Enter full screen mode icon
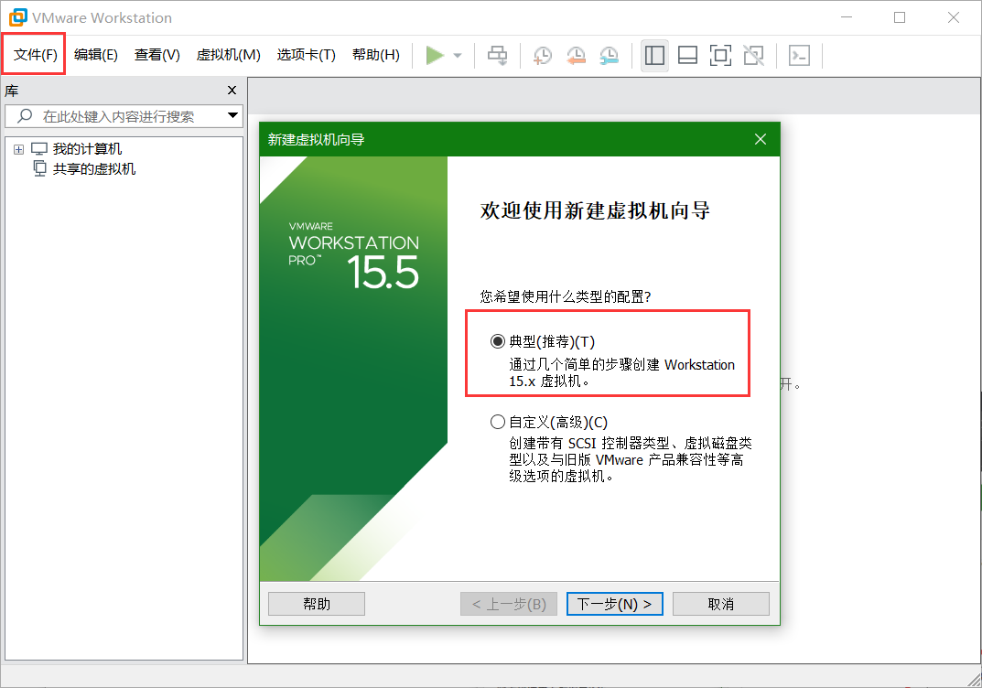Viewport: 982px width, 688px height. pyautogui.click(x=720, y=55)
